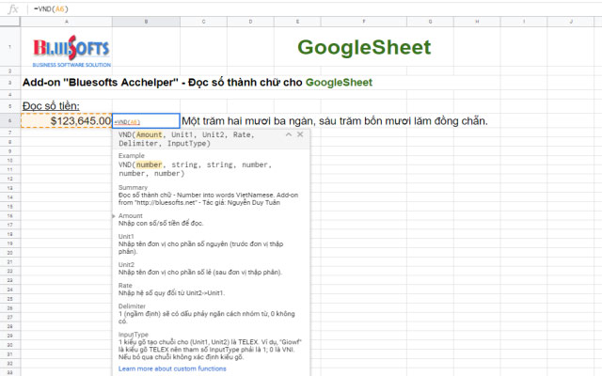Click the Add-on "Bluesofts Acchelper" title row
This screenshot has height=376, width=602.
click(x=198, y=82)
